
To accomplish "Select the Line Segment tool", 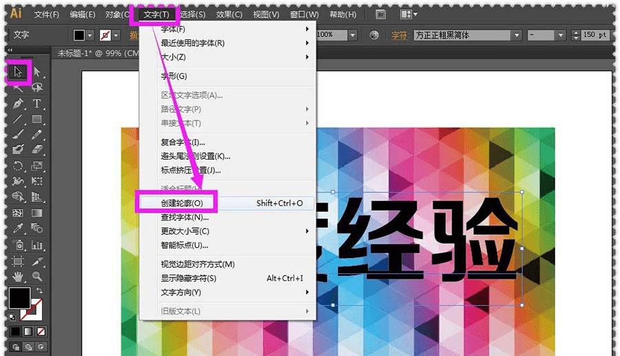I will 18,119.
